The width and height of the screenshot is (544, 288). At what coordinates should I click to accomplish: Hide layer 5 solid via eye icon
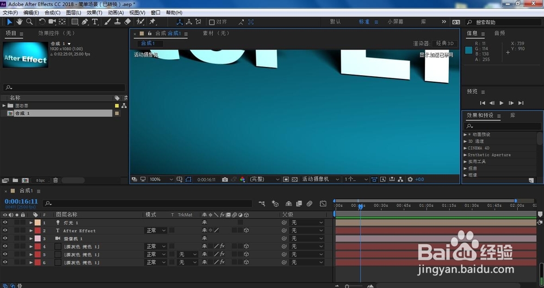[5, 254]
